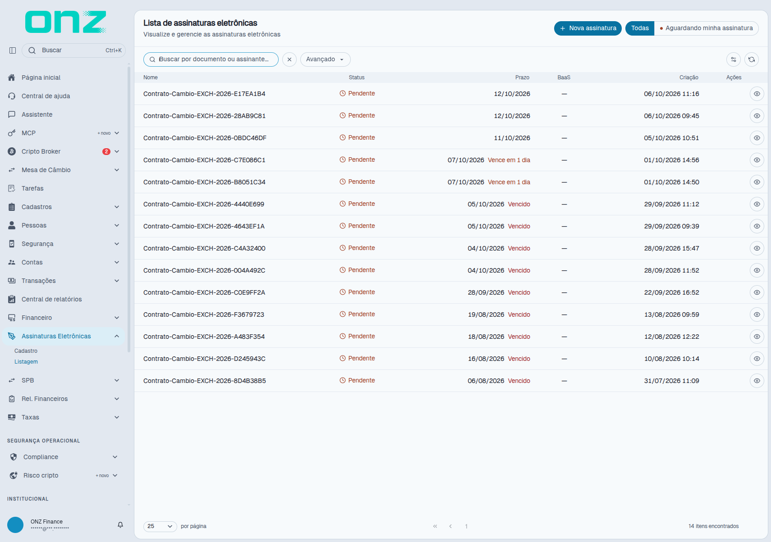View contract 28AB9C81 with eye icon
Image resolution: width=771 pixels, height=542 pixels.
tap(757, 116)
